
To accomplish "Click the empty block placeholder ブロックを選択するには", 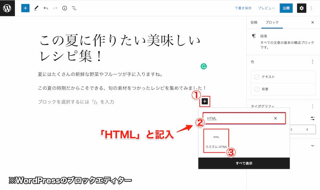I will (76, 102).
